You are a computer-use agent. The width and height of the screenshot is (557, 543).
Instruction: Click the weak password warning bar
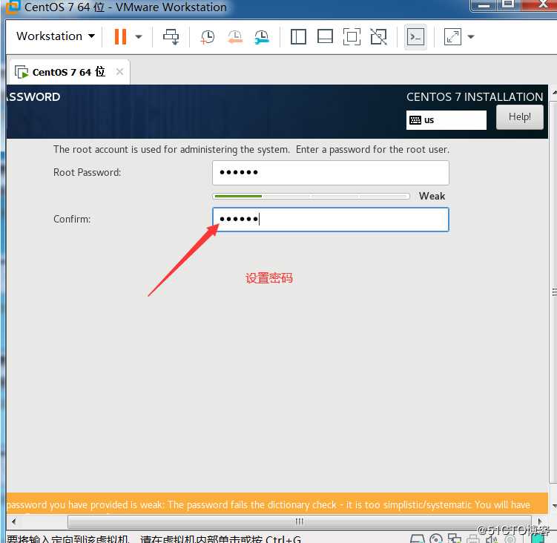[277, 504]
